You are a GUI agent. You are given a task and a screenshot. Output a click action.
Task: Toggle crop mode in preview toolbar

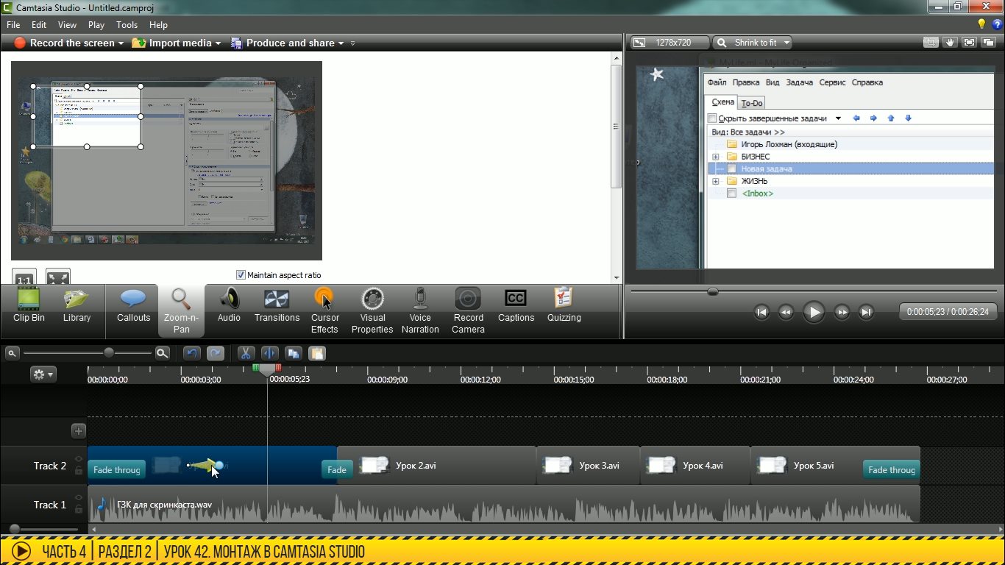(x=932, y=43)
